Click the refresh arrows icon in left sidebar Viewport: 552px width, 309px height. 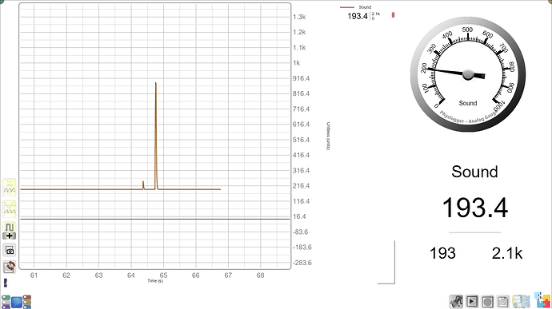point(10,267)
